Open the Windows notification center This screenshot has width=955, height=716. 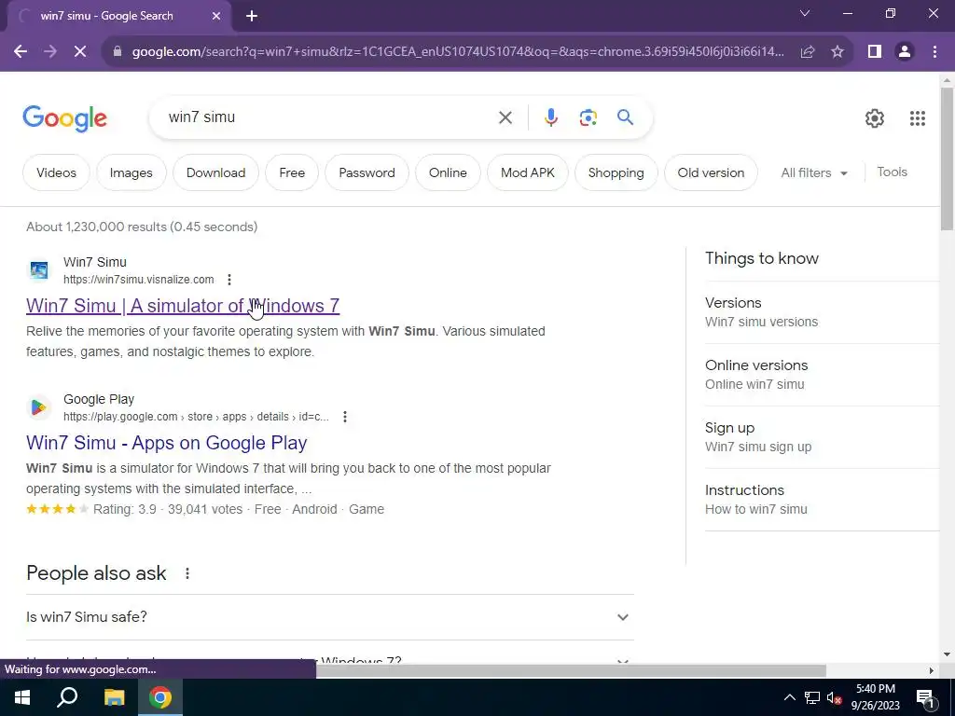click(925, 699)
